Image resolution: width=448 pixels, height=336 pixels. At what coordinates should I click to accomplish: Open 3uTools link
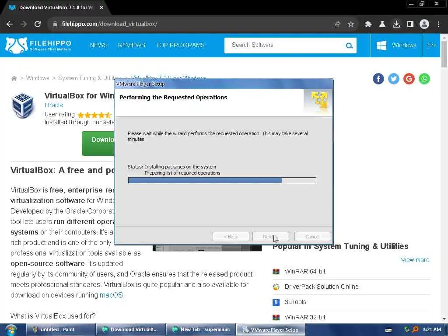pos(295,302)
